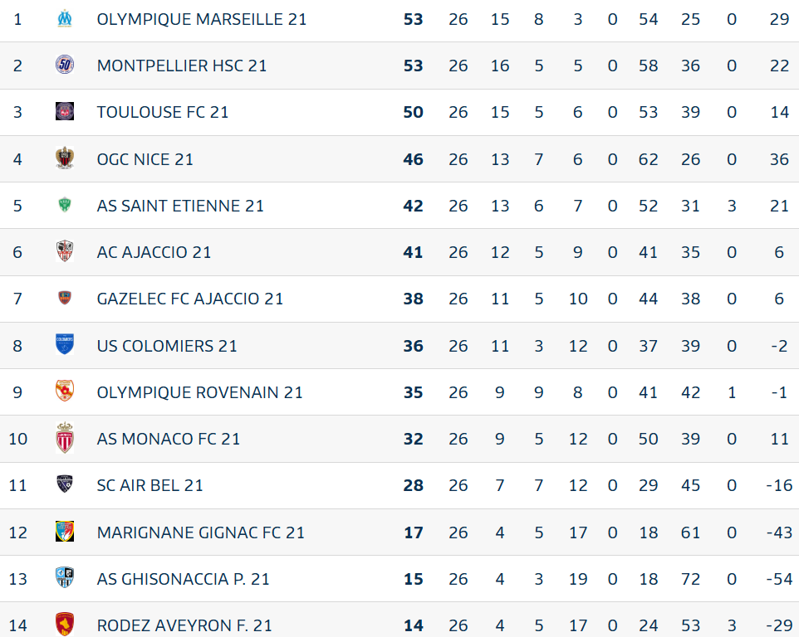
Task: Click the AS Saint Etienne green crest
Action: click(x=65, y=205)
